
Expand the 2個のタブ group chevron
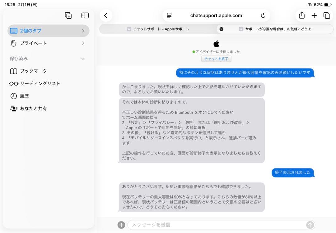tap(83, 31)
